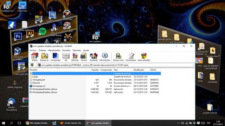Click the Añadir toolbar icon in WinRAR
This screenshot has height=126, width=225.
[x=34, y=57]
